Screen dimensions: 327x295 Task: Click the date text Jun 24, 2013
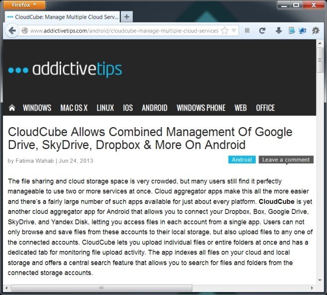(x=76, y=161)
